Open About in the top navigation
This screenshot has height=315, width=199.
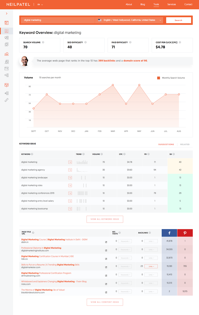129,5
